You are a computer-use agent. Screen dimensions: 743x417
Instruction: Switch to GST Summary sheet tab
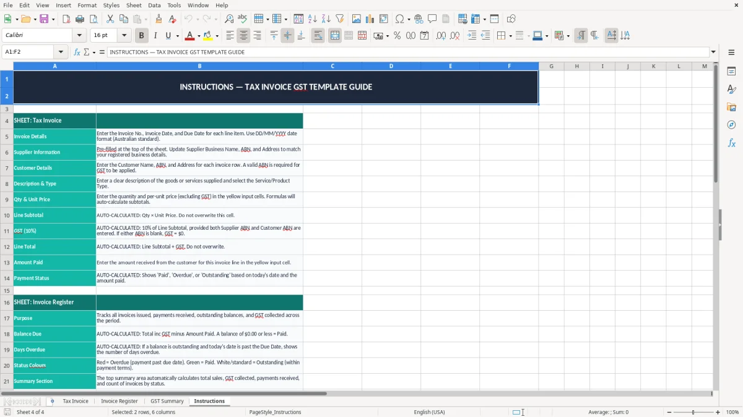(167, 401)
